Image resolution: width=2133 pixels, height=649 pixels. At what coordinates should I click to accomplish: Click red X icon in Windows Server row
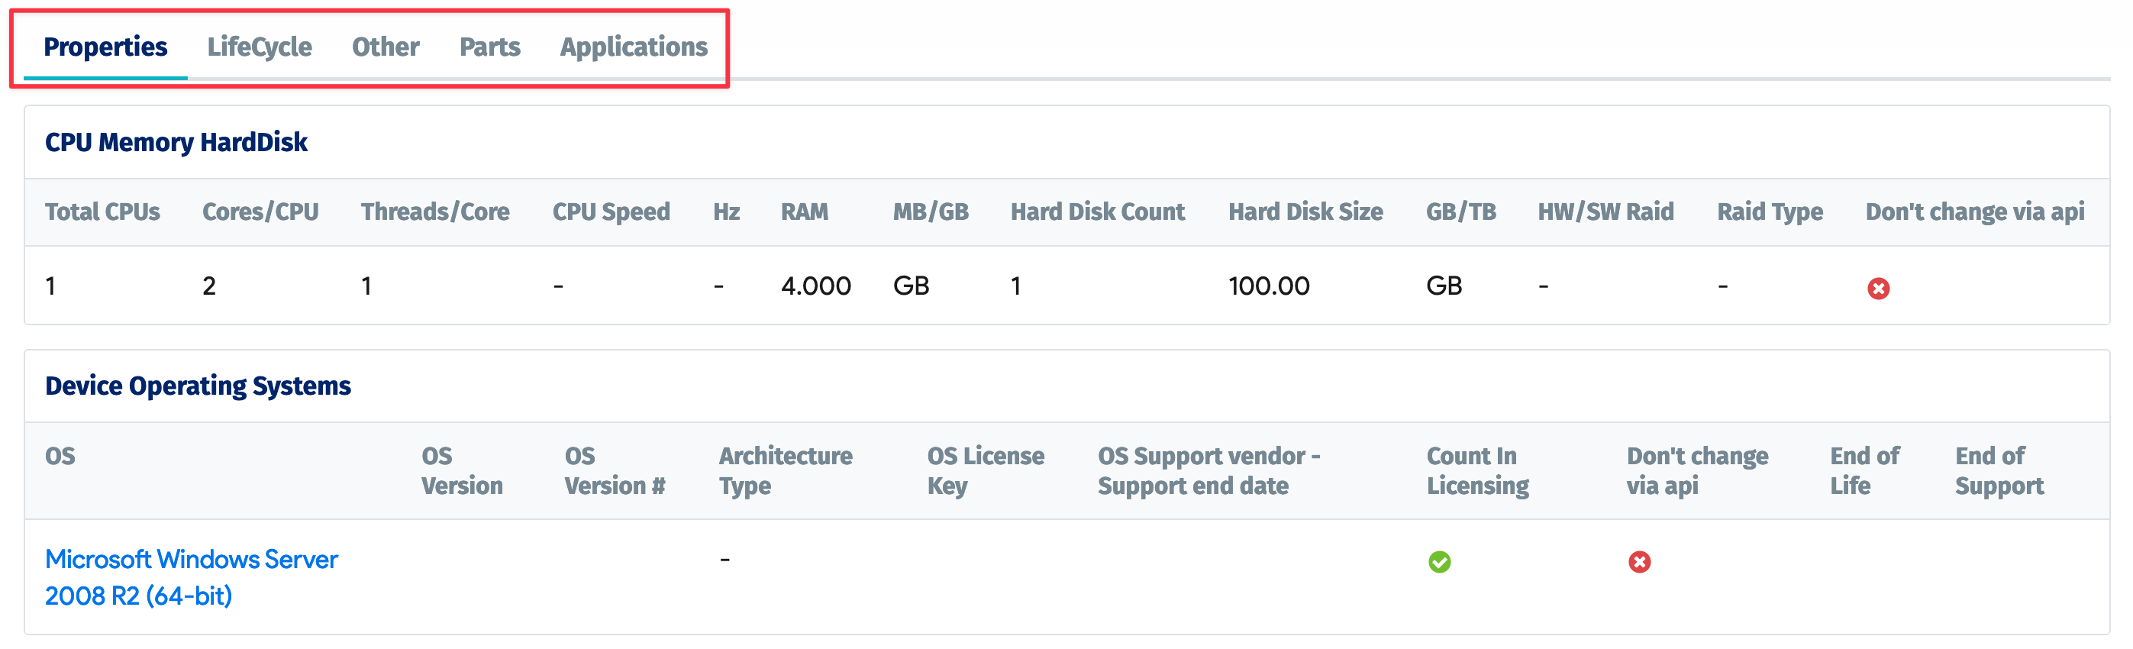click(x=1638, y=562)
